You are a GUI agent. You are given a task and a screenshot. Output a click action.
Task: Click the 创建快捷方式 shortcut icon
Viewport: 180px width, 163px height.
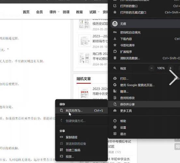pos(61,121)
